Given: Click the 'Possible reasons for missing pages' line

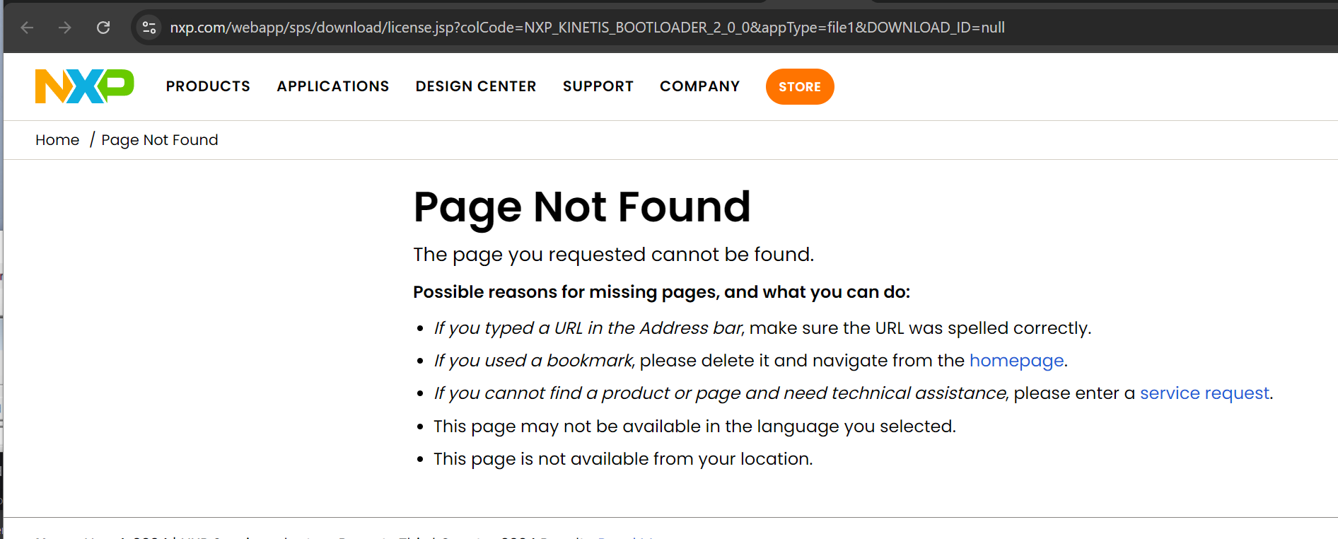Looking at the screenshot, I should pos(661,292).
